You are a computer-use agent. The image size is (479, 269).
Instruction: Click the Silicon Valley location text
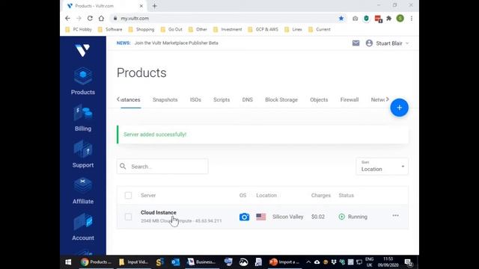click(287, 217)
